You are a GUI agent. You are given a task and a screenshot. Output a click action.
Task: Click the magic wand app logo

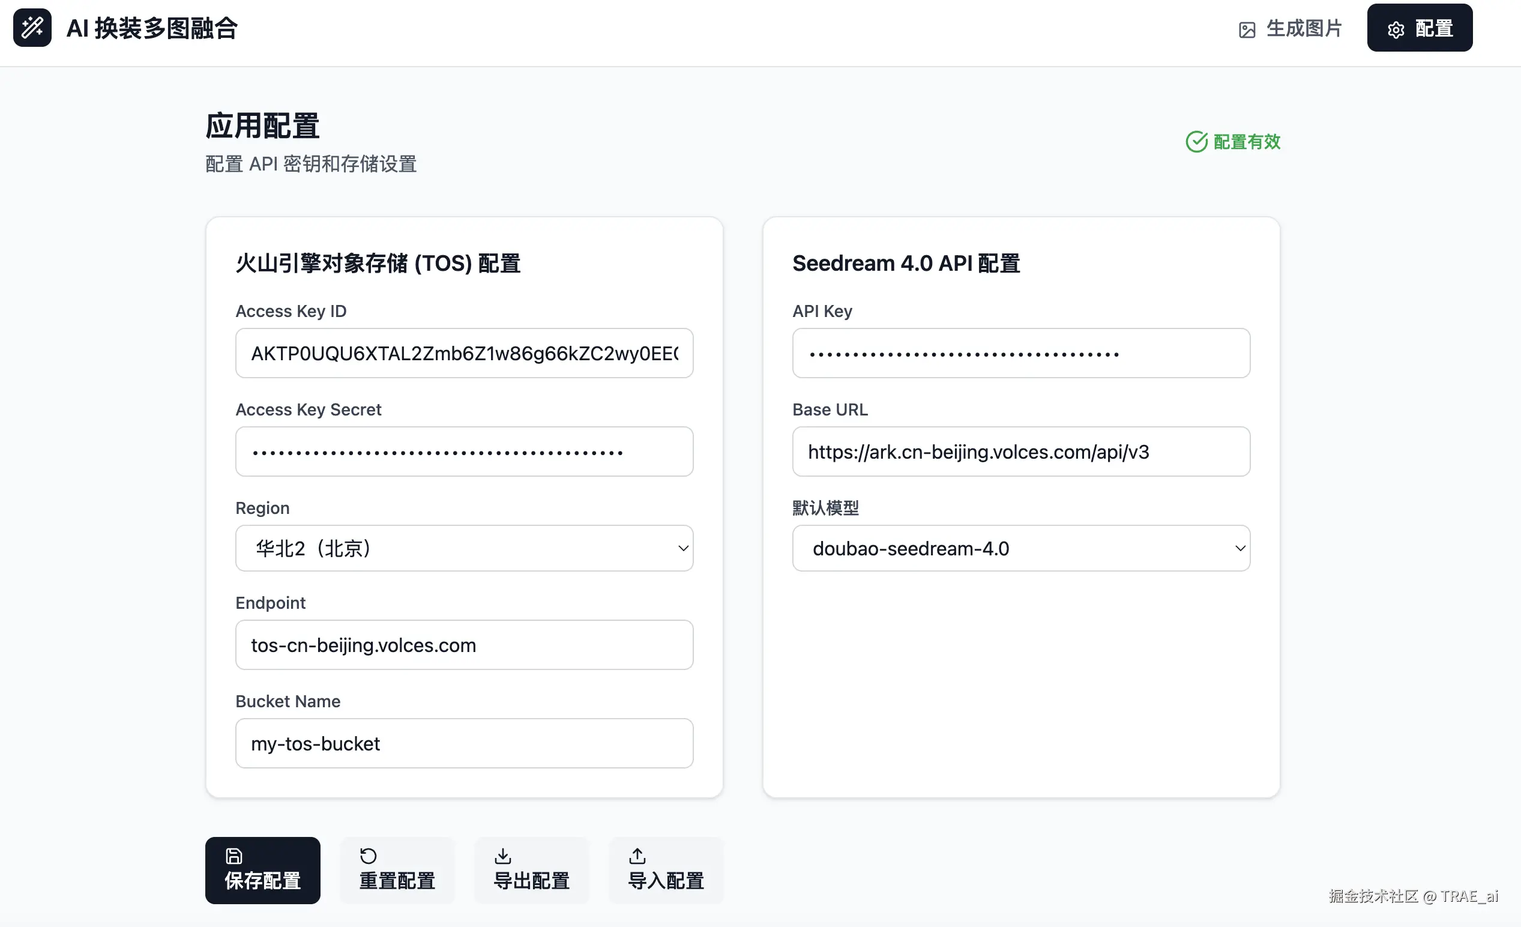pos(32,28)
